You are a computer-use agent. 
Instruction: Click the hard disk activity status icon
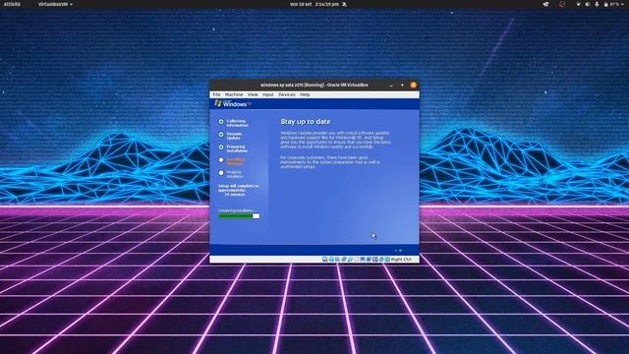324,260
